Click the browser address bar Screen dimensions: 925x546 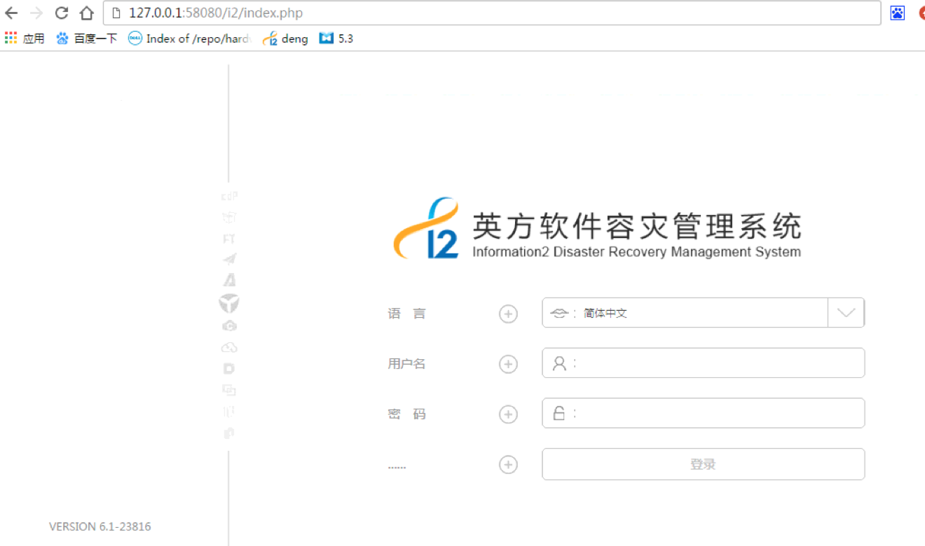(491, 13)
